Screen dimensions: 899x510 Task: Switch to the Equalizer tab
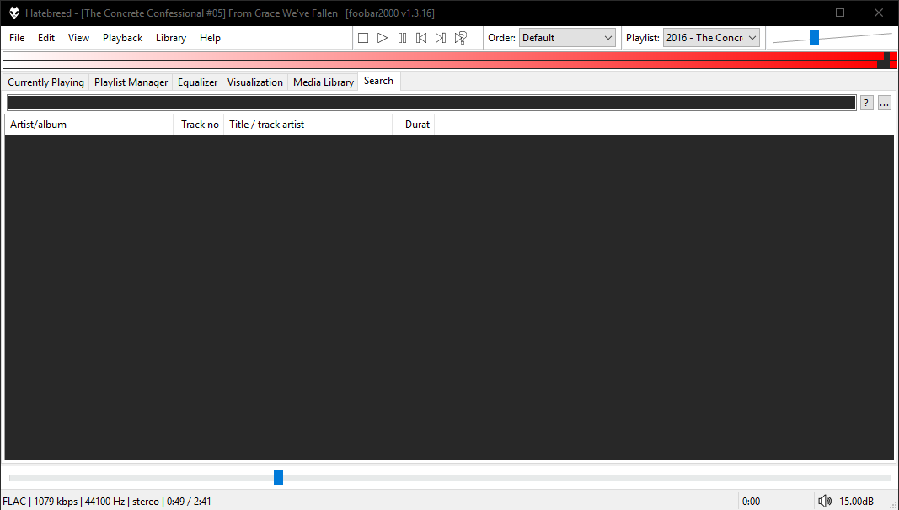click(x=197, y=82)
